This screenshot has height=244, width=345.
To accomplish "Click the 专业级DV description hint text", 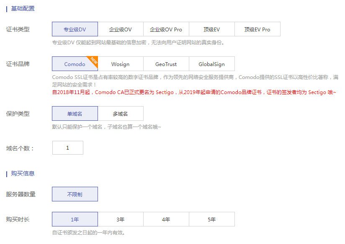I will [x=138, y=42].
